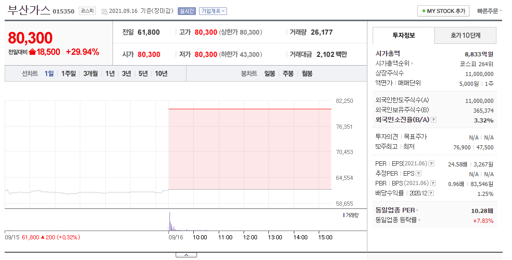Click the 24.58배 PER value
The height and width of the screenshot is (260, 512).
[x=458, y=164]
